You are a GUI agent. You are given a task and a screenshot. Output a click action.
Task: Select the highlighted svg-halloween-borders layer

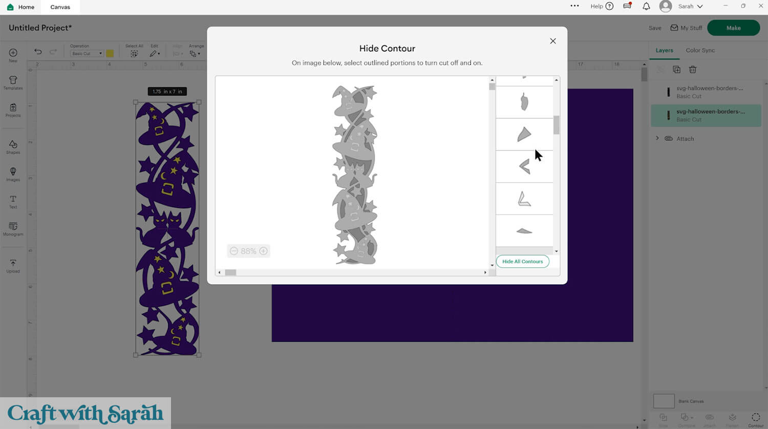[706, 115]
